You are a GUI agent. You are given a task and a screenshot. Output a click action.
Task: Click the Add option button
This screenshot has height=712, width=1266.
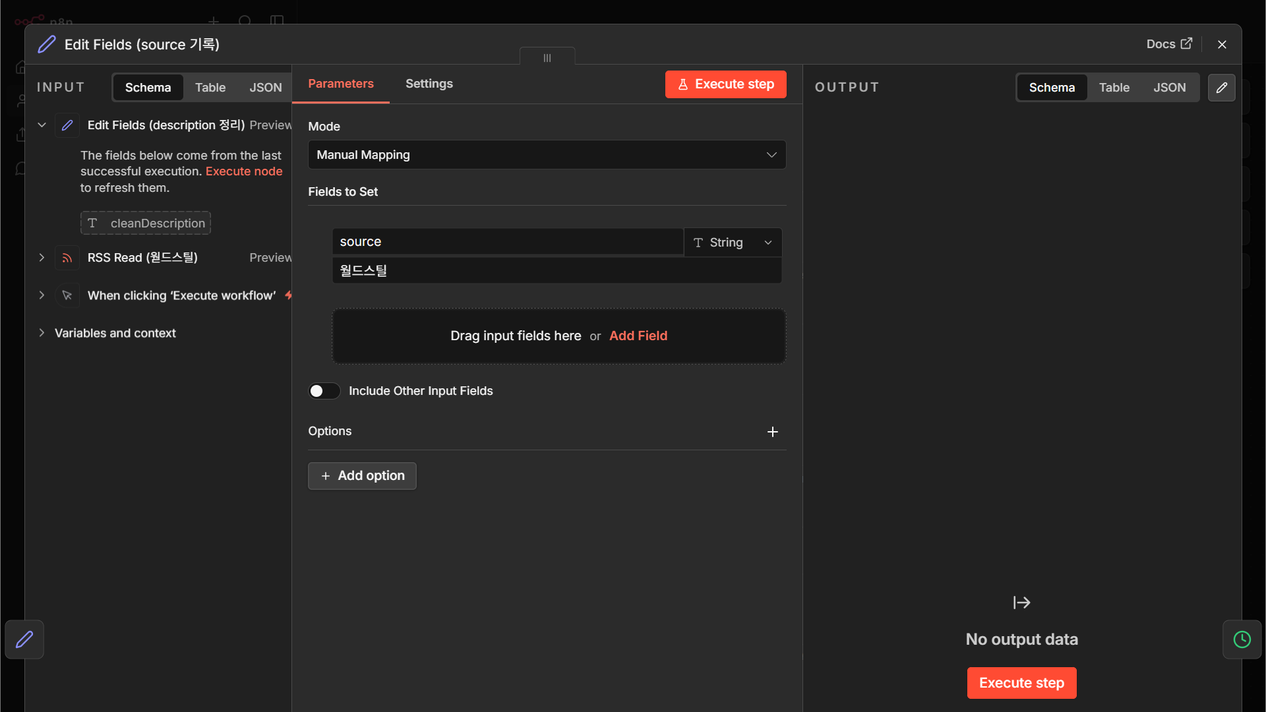pos(362,476)
